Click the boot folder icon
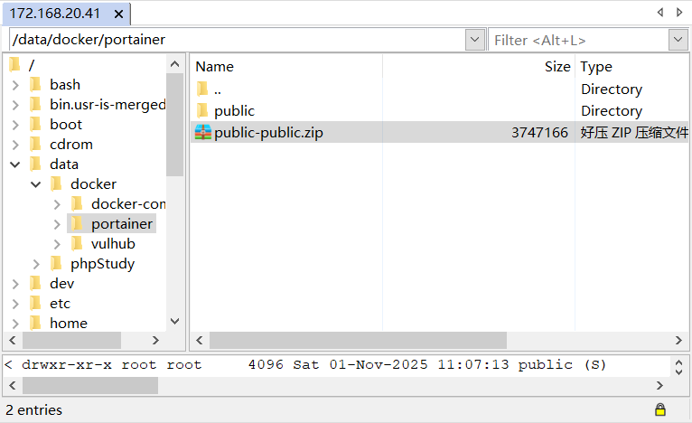The height and width of the screenshot is (423, 692). pyautogui.click(x=35, y=124)
